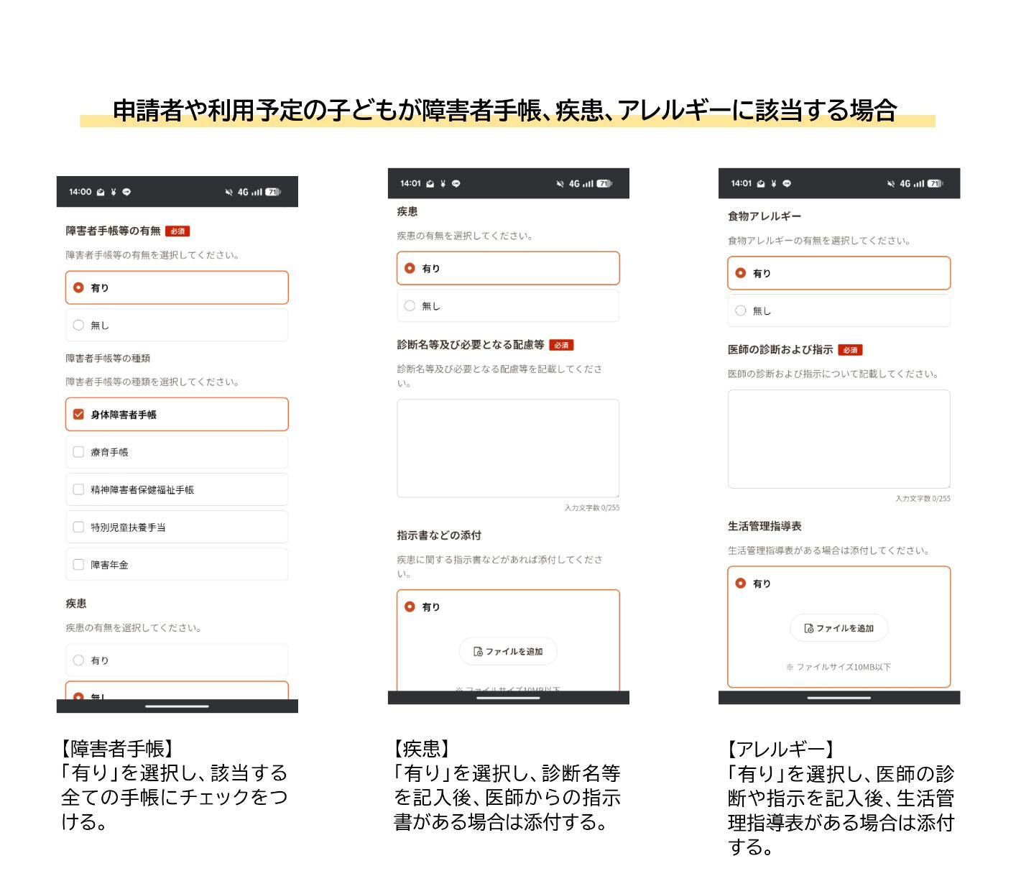Uncheck the 身体障害者手帳 checkbox
Screen dimensions: 1016x871
(x=79, y=414)
